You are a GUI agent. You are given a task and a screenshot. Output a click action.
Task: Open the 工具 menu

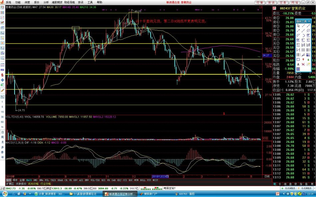pyautogui.click(x=90, y=2)
